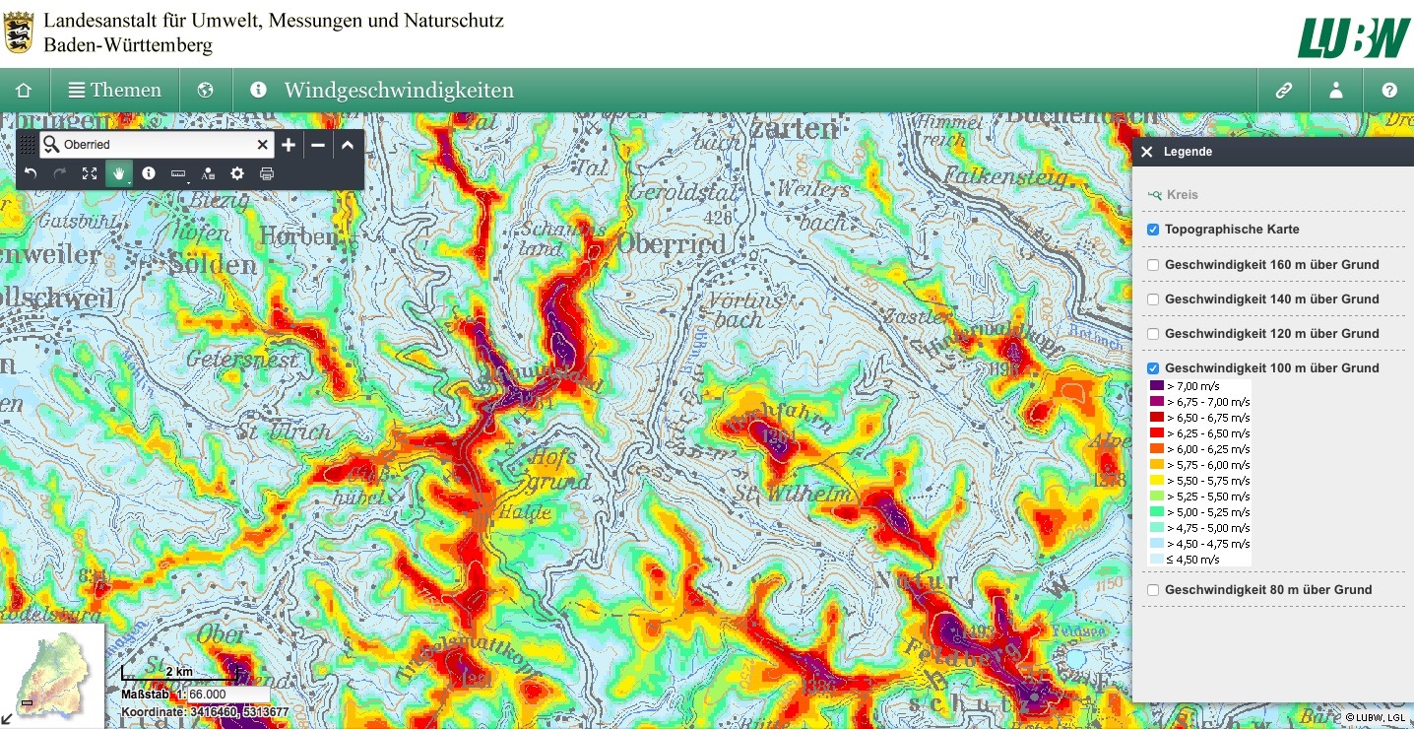Click the share link icon in the header

pos(1283,91)
